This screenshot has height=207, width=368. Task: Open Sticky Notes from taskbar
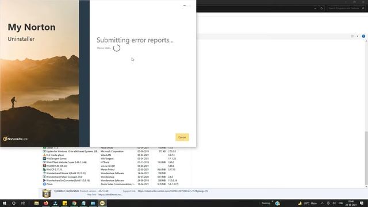64,203
